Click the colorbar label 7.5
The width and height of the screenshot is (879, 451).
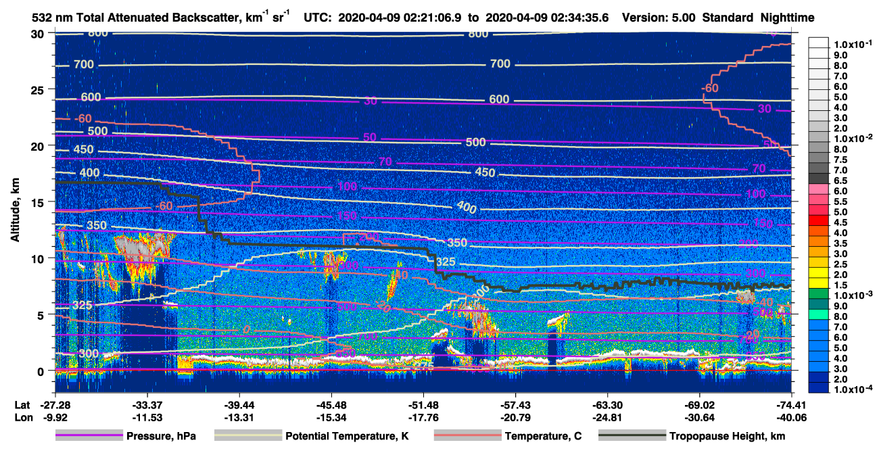click(841, 160)
